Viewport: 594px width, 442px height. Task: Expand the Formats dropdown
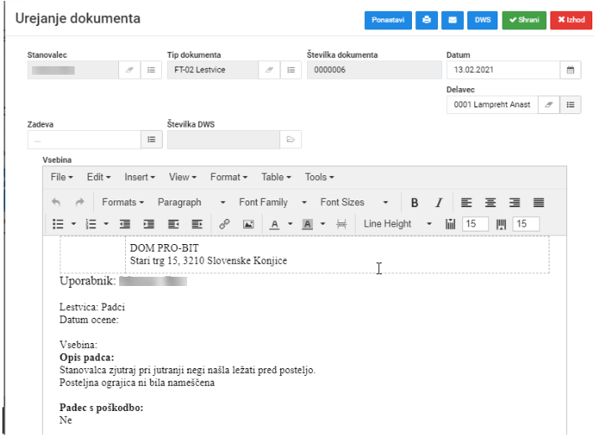click(x=122, y=203)
